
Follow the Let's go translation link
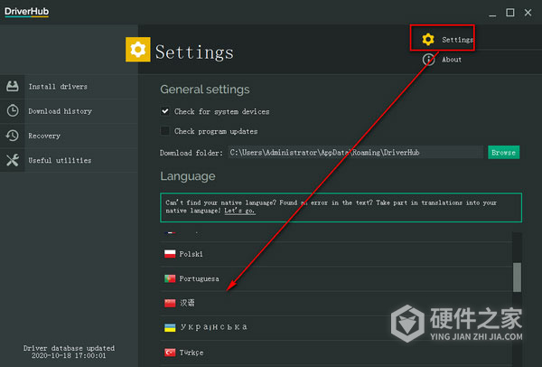(239, 211)
